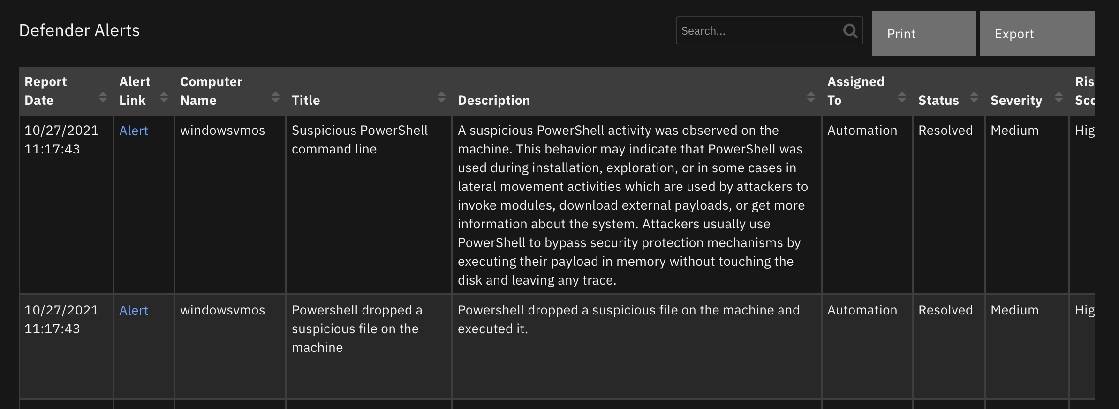The height and width of the screenshot is (409, 1119).
Task: Sort by Report Date column arrows
Action: [103, 97]
